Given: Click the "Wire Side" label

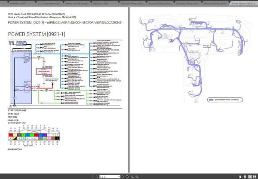Looking at the screenshot, I should click(12, 117).
